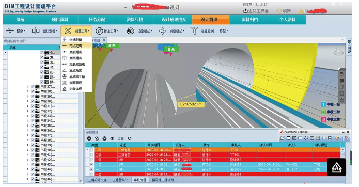The width and height of the screenshot is (359, 187).
Task: Open the 隔离 isolate tool icon
Action: [x=10, y=30]
